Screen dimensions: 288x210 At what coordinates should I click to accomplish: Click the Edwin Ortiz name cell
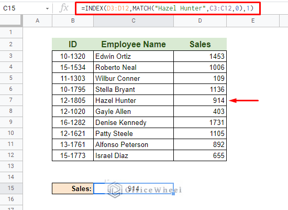134,56
